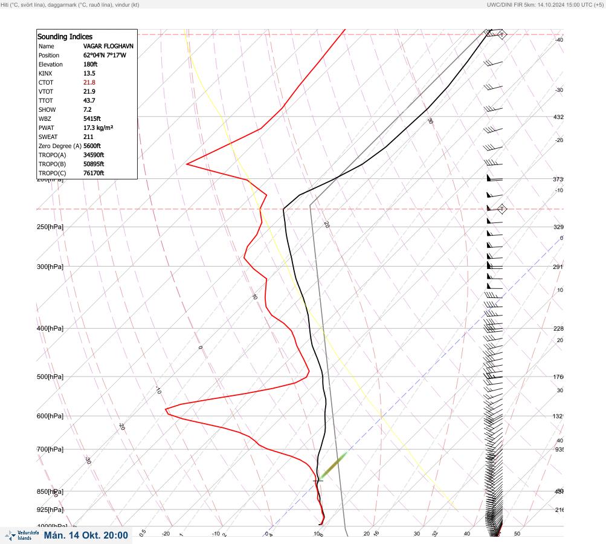Click the date label Mán. 14 Okt. 20:00
Image resolution: width=606 pixels, height=544 pixels.
tap(86, 536)
